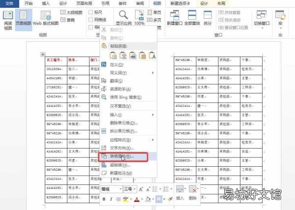Choose Split Cells (拆分单元格) menu item
This screenshot has height=210, width=295.
(x=128, y=131)
